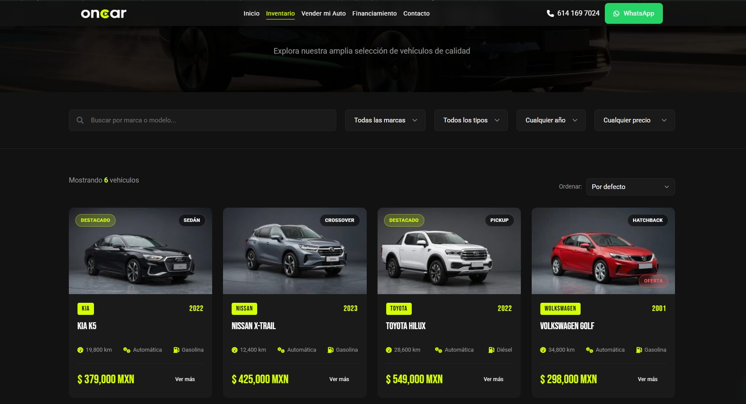The image size is (746, 404).
Task: Open the red Volkswagen Golf photo
Action: tap(603, 251)
